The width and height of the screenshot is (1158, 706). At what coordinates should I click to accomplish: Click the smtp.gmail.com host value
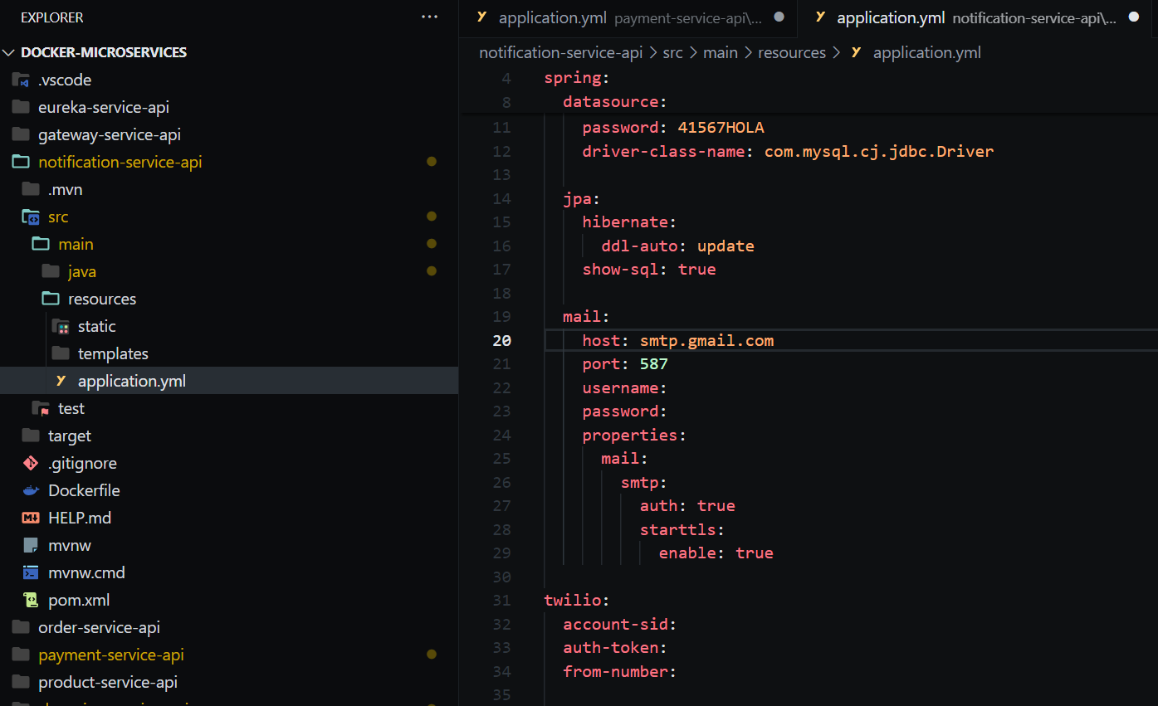707,340
